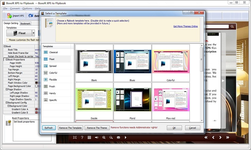Select the Classical template category icon
This screenshot has width=251, height=150.
pos(45,52)
